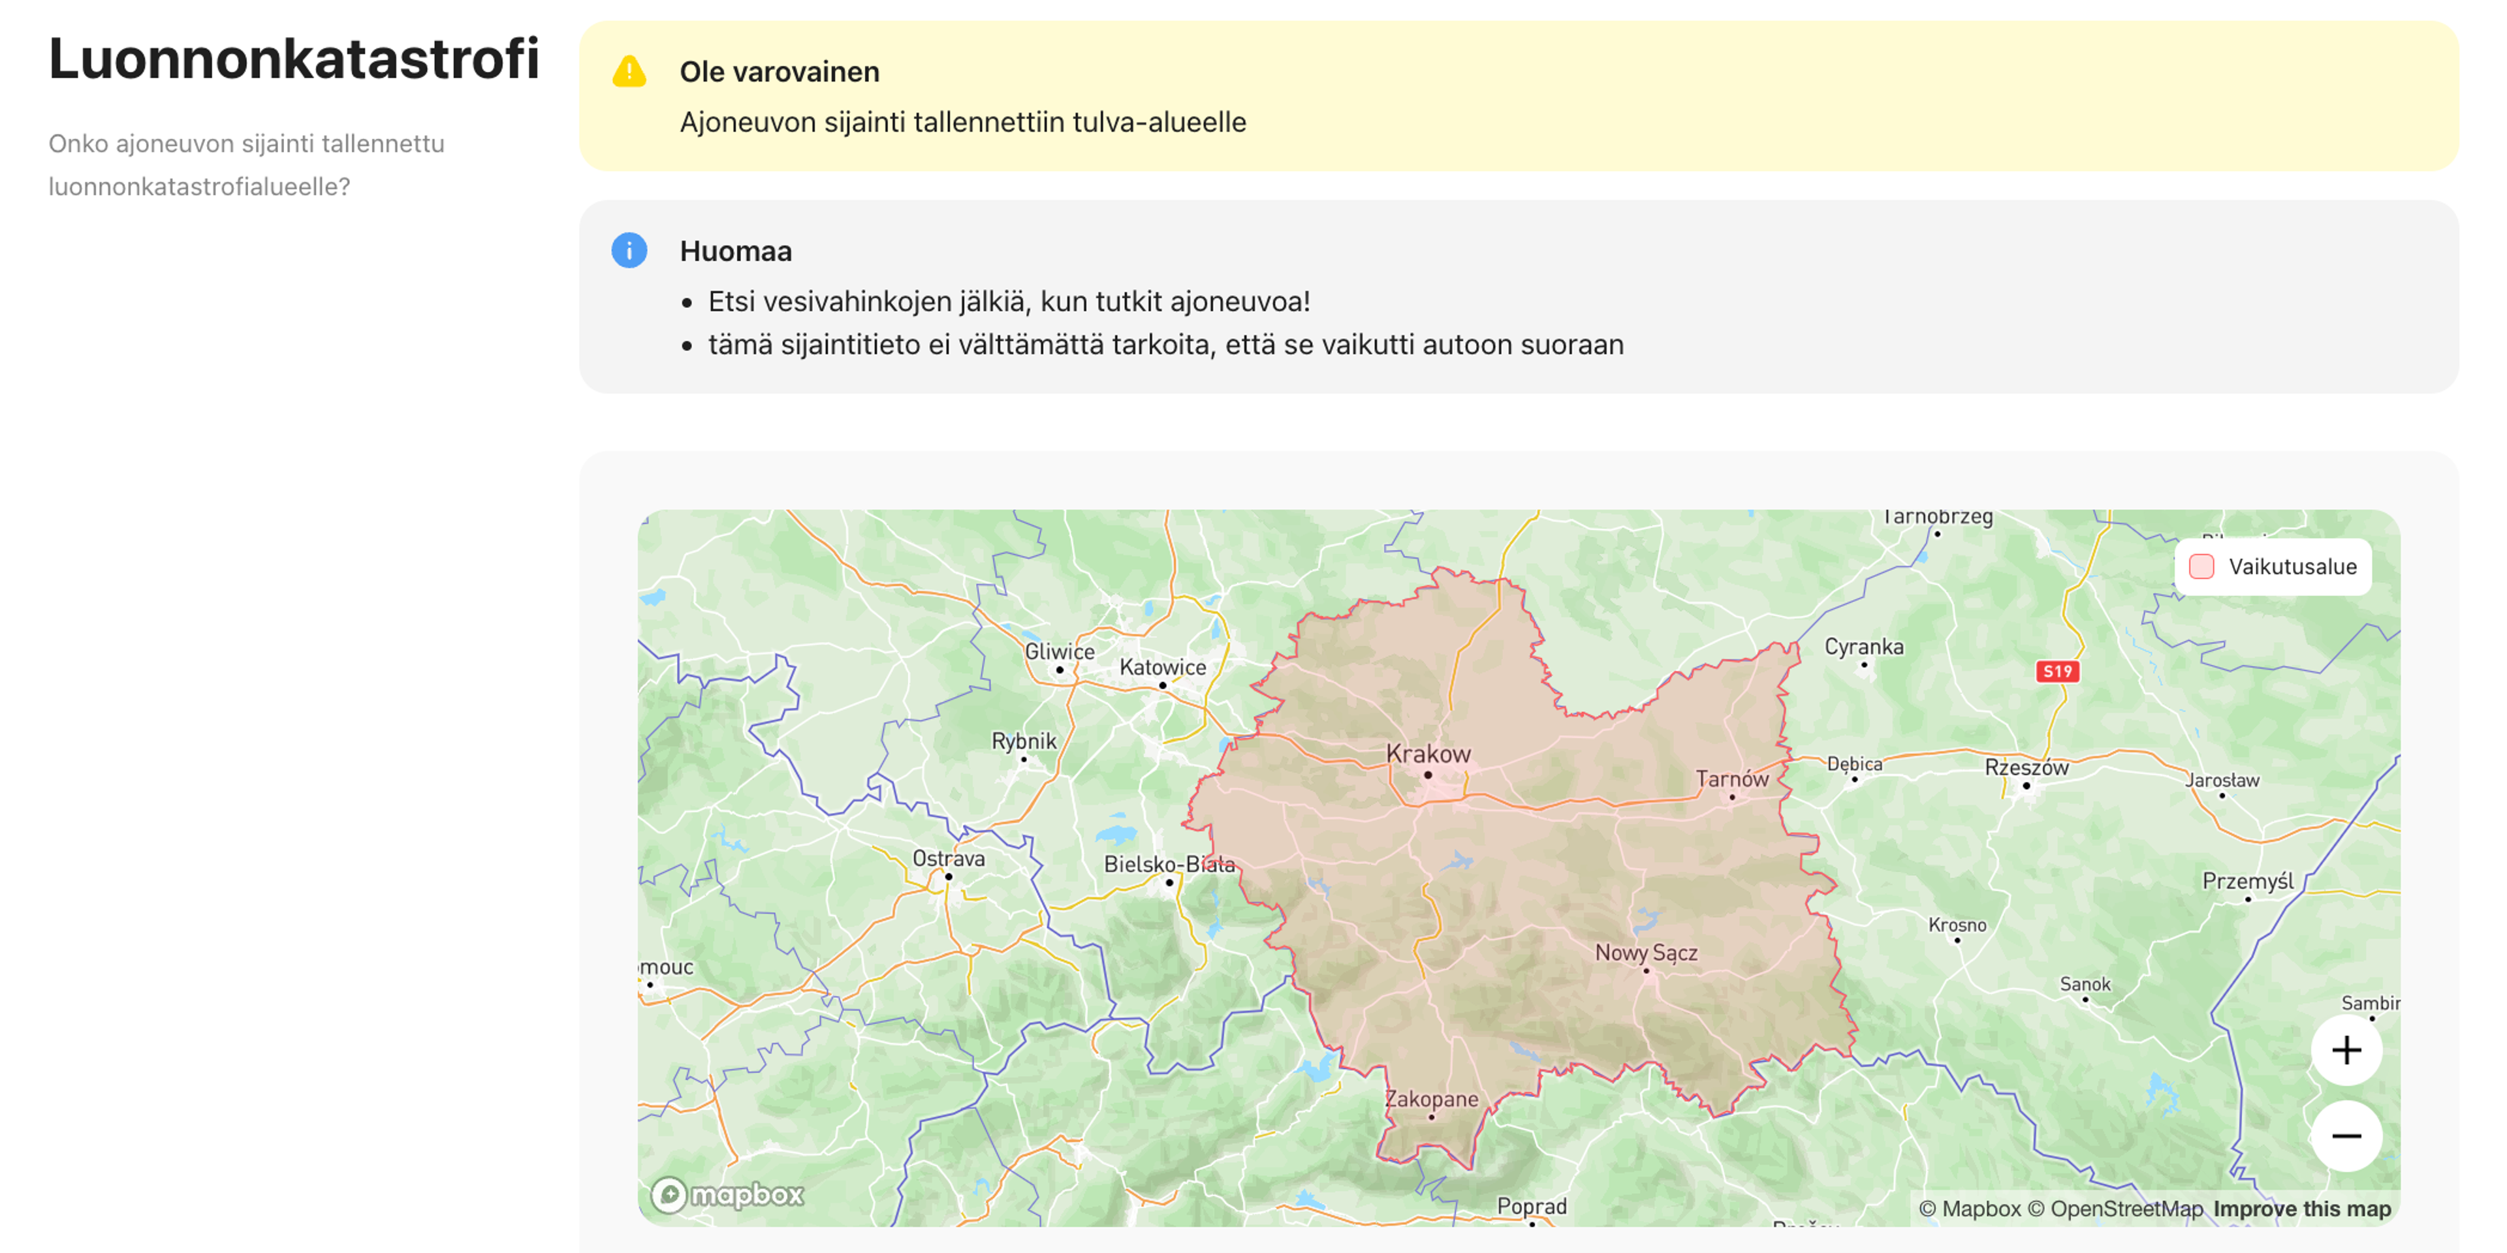Click the Katowice city label
The height and width of the screenshot is (1253, 2507).
pos(1162,668)
